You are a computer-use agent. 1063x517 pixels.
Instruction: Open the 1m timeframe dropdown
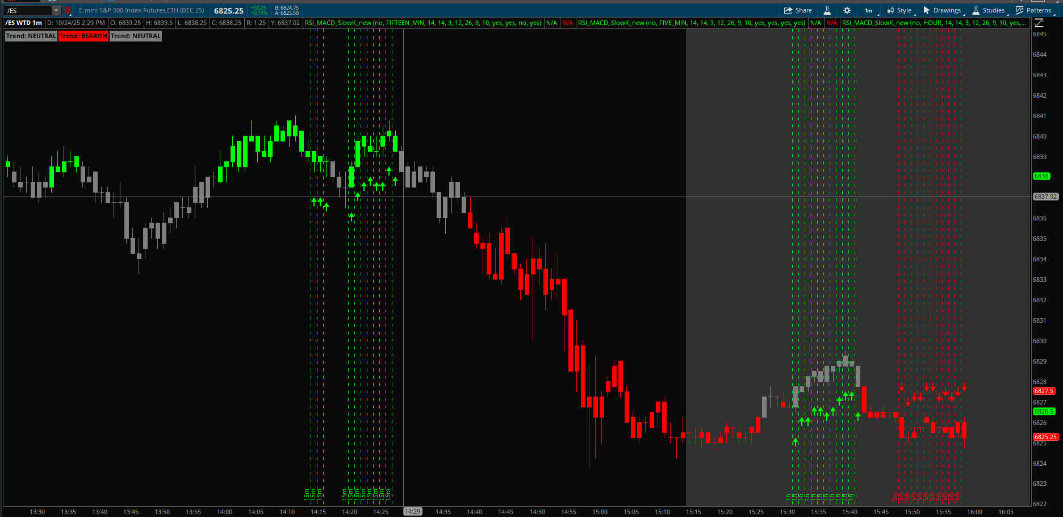point(869,10)
